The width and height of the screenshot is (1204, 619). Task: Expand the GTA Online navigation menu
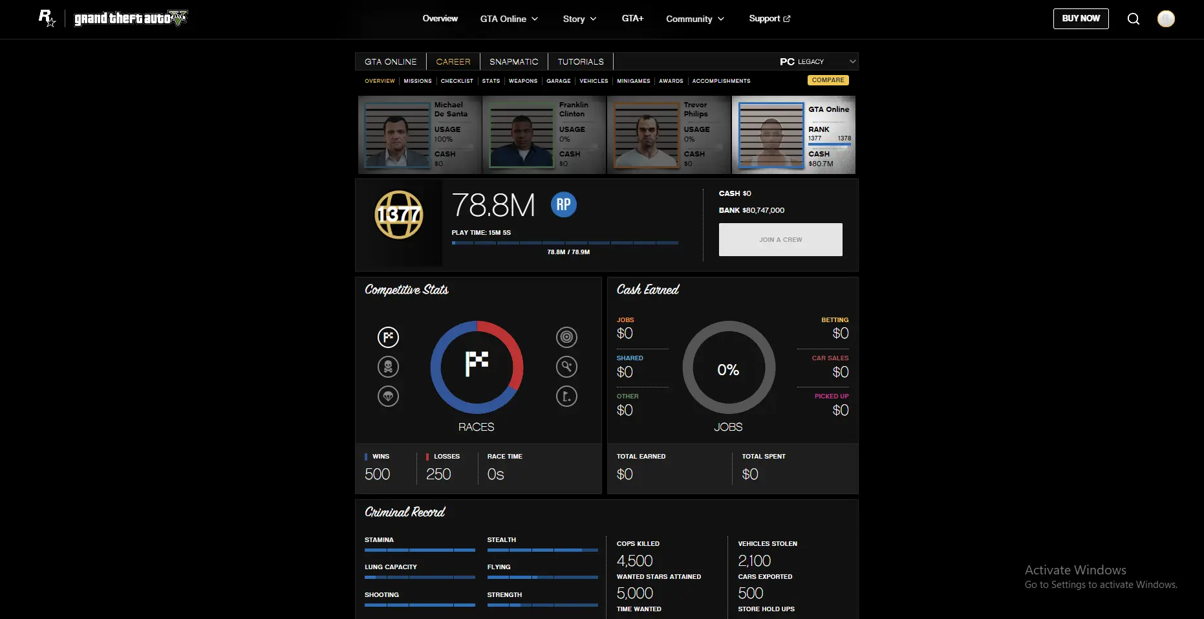[509, 19]
